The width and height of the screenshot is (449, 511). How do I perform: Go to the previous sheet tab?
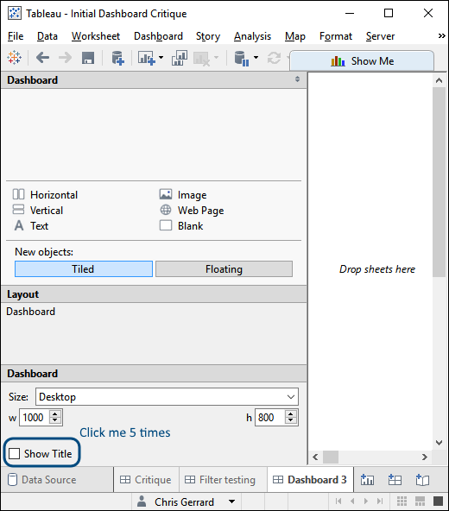[x=352, y=501]
